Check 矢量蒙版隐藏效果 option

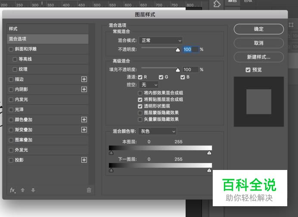140,120
